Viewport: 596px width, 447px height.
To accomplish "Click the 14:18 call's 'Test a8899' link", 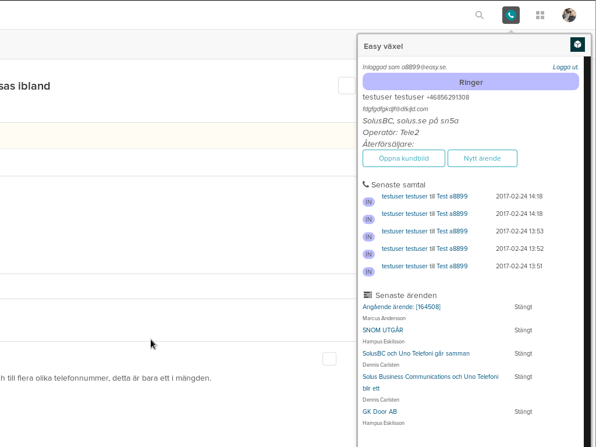I will [x=452, y=197].
